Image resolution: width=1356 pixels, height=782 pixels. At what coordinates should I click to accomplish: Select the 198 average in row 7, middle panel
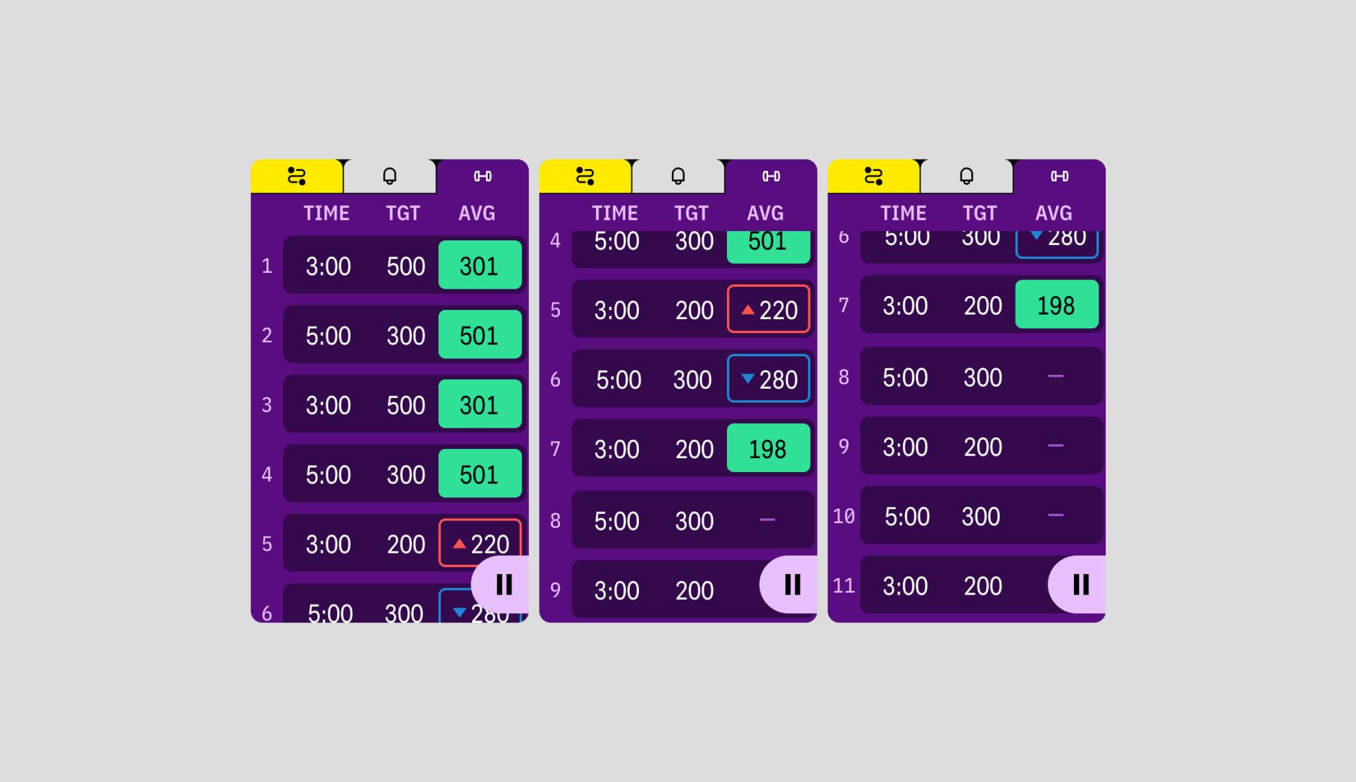(769, 448)
